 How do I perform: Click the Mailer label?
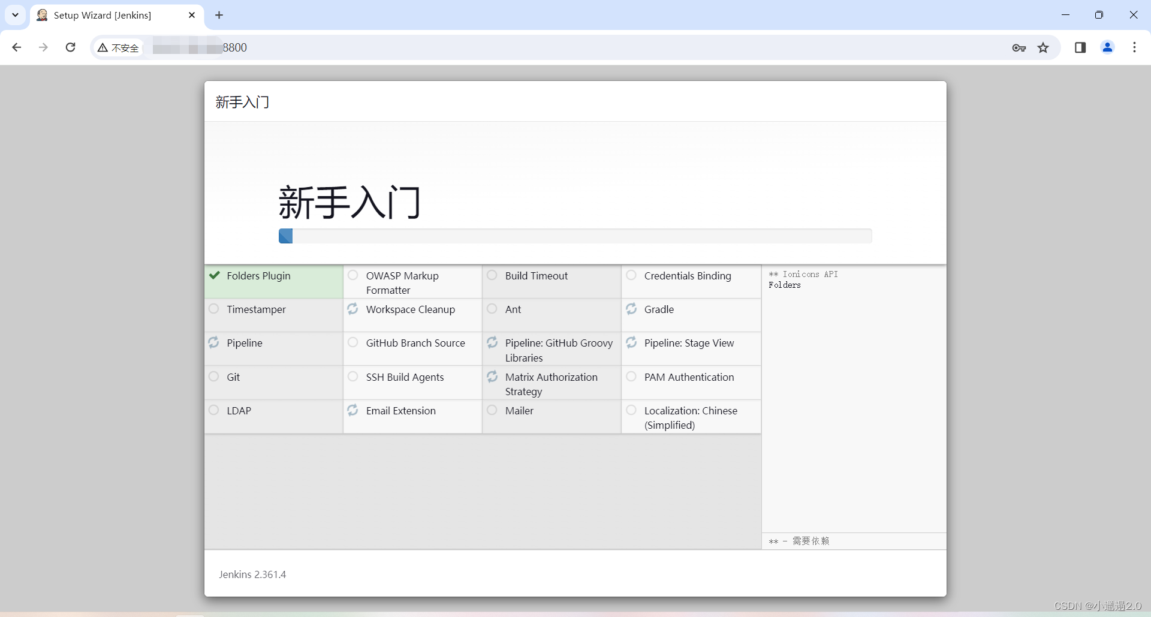point(519,411)
